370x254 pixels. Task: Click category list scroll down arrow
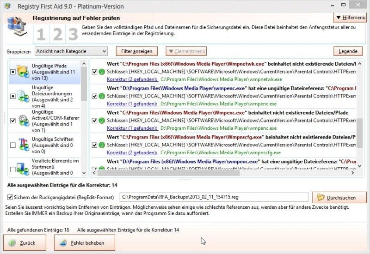[x=84, y=173]
